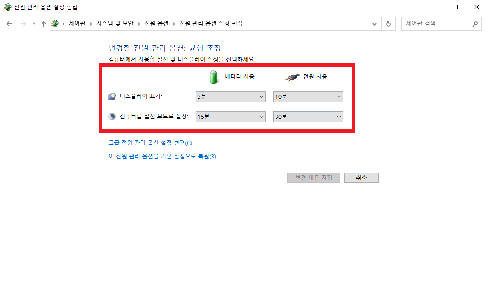Expand chevron after 시스템 및 보안 breadcrumb
The image size is (488, 289).
click(x=139, y=24)
